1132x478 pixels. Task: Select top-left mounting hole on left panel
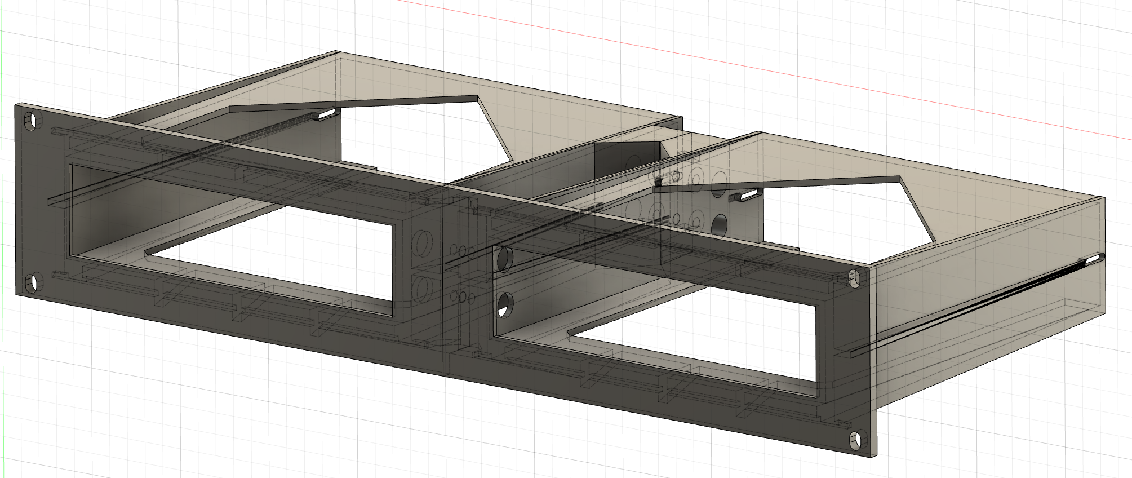point(32,121)
